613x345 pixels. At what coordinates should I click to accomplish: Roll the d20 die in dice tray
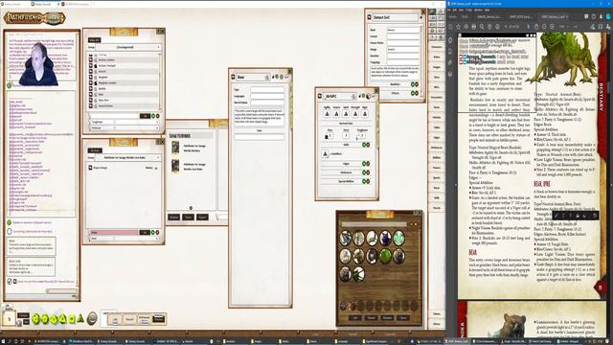point(36,319)
